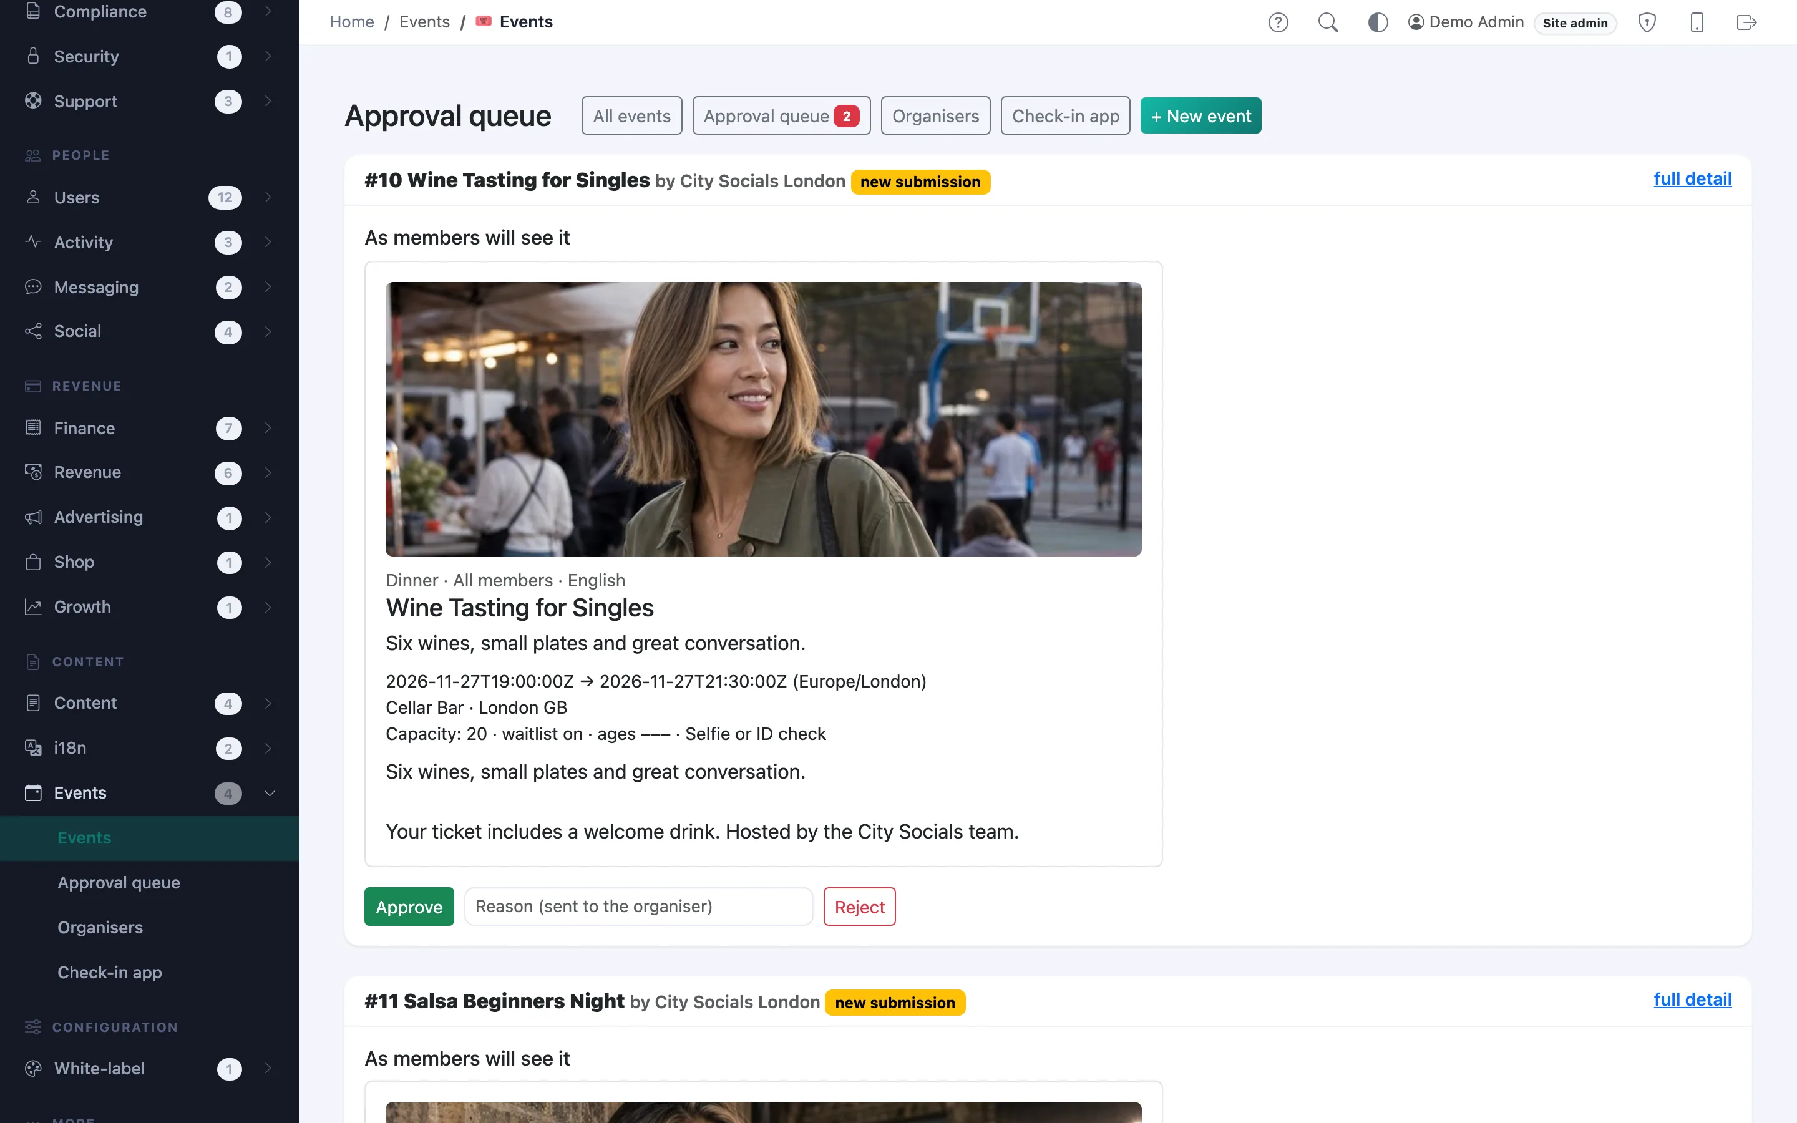Screen dimensions: 1797x1123
Task: Expand the White-label section chevron
Action: click(x=268, y=1068)
